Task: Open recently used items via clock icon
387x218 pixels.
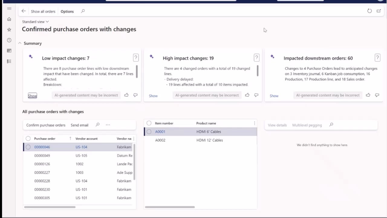Action: click(9, 40)
